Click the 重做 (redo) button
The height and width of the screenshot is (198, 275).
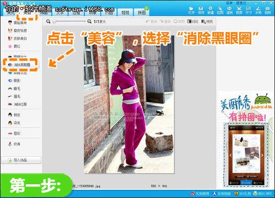(x=166, y=21)
